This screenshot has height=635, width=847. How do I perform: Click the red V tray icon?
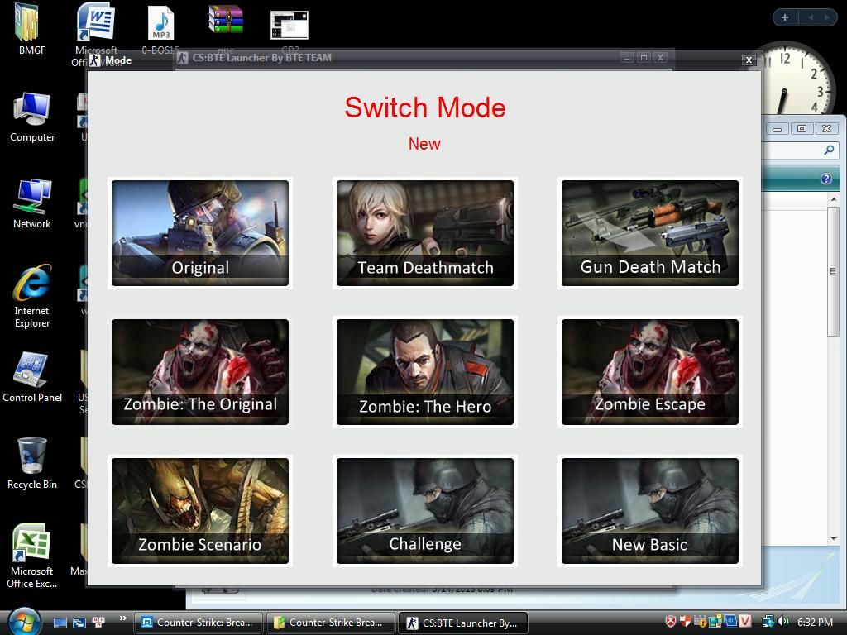tap(745, 622)
